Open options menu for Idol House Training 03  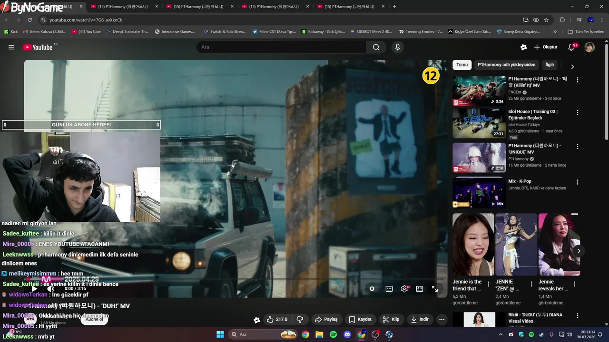pyautogui.click(x=578, y=113)
